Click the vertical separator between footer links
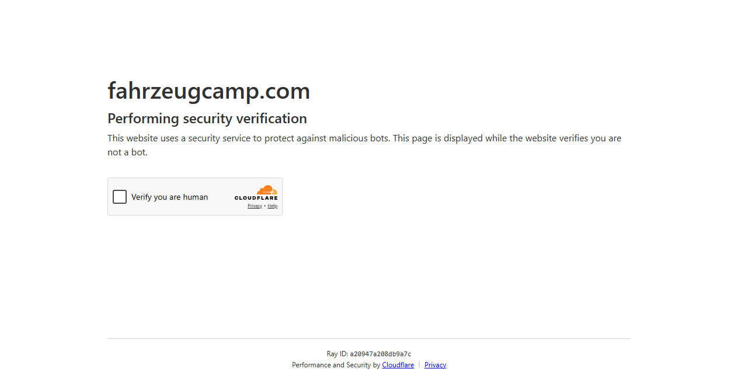The image size is (738, 379). 419,365
